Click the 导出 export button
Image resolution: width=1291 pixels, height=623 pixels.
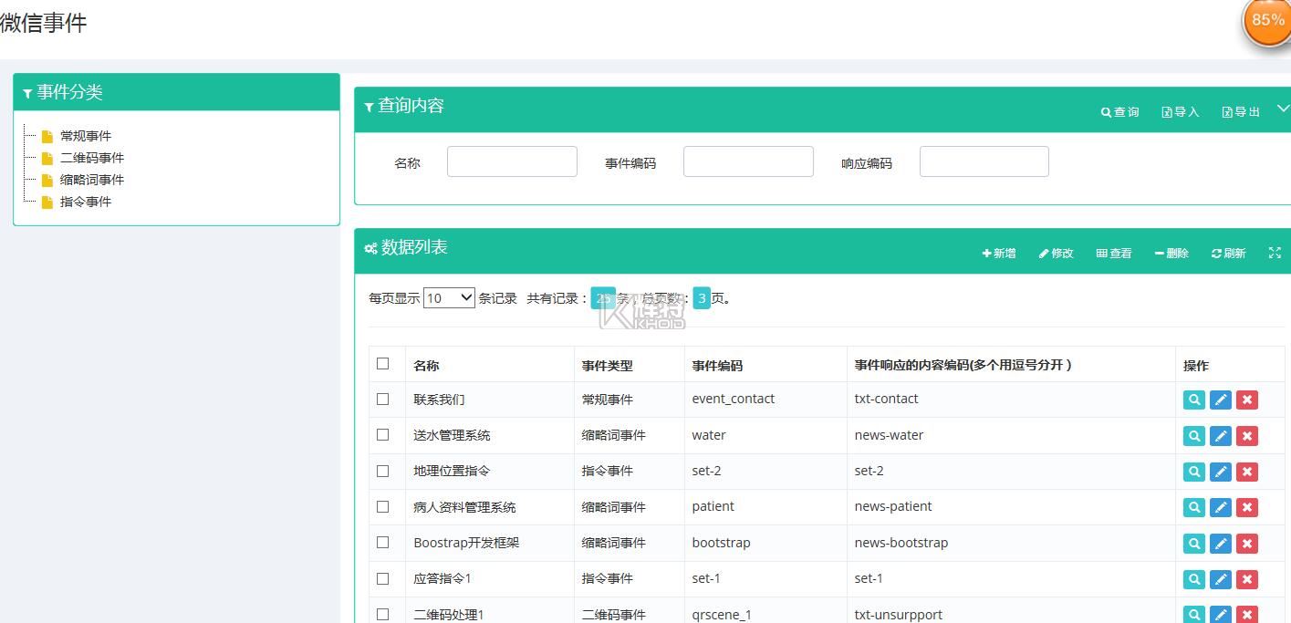pos(1241,112)
